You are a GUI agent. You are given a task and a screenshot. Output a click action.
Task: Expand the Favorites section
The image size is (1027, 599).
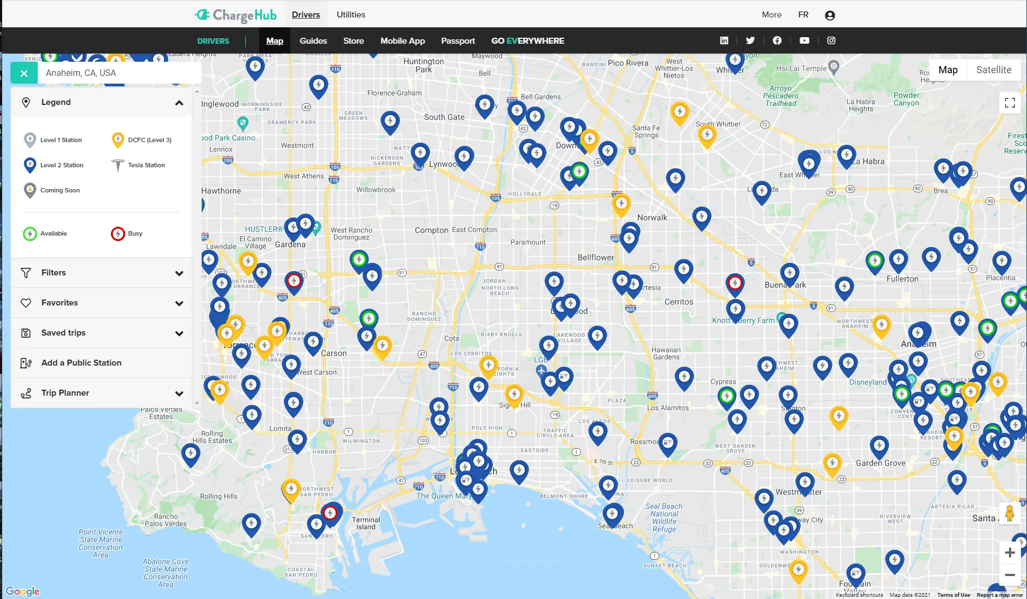click(101, 303)
